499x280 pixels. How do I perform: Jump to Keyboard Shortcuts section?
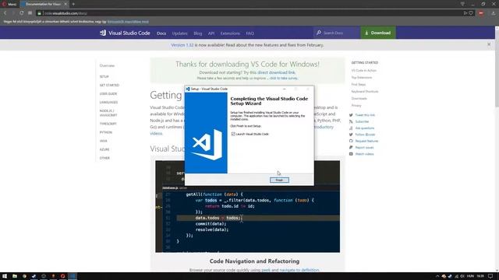365,92
